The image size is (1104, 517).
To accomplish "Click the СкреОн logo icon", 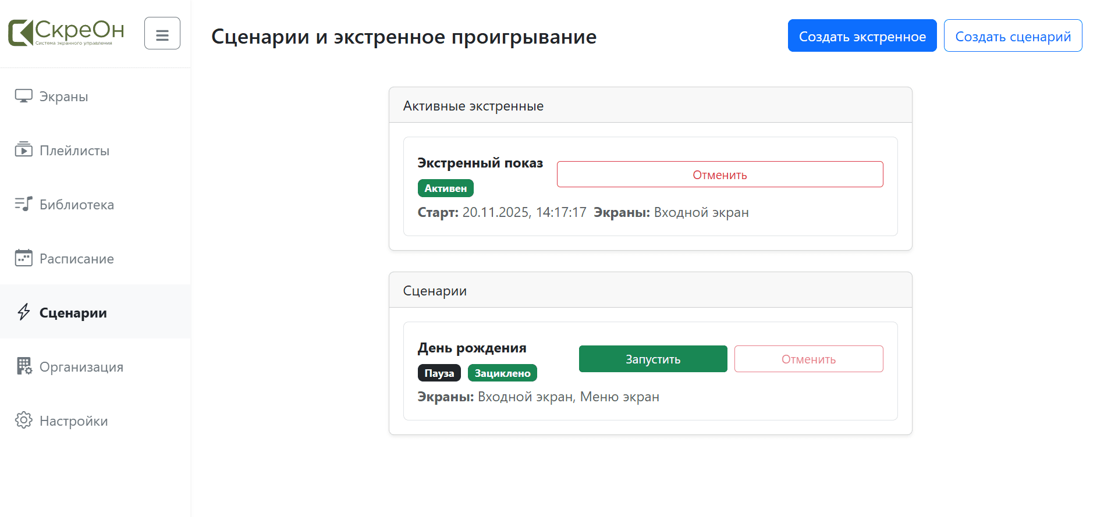I will point(21,33).
